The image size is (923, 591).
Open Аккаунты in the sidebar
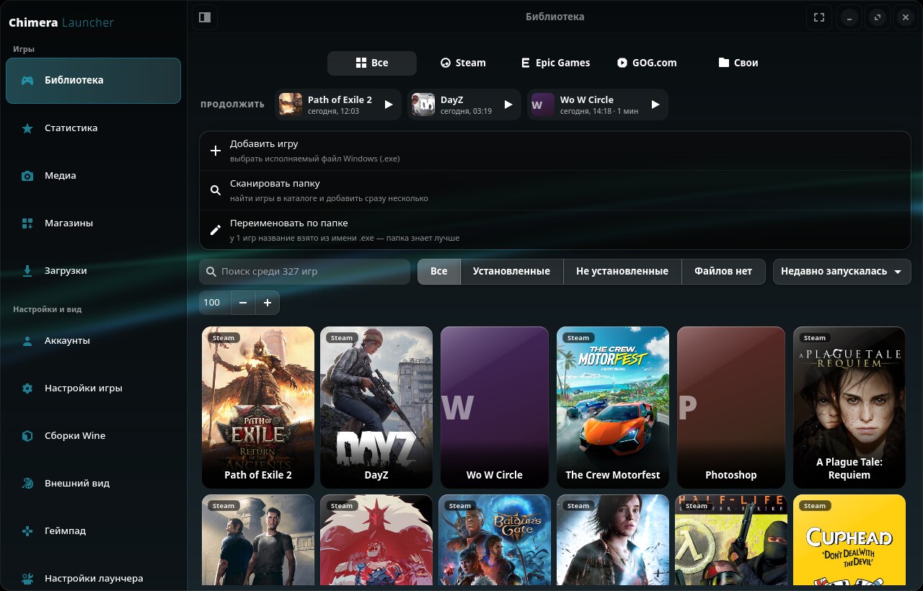click(93, 341)
